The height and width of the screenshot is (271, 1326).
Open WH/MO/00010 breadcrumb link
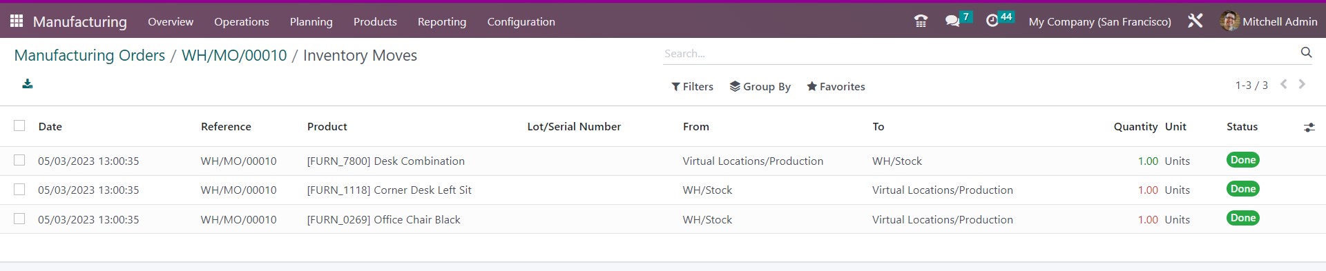point(234,56)
